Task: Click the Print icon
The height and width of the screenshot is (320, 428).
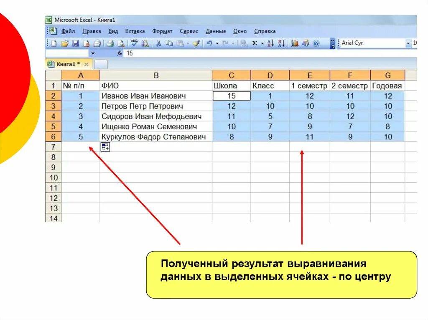Action: (x=110, y=43)
